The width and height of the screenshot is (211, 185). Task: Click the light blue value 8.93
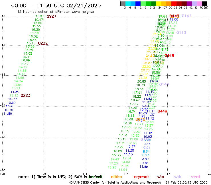(x=146, y=155)
